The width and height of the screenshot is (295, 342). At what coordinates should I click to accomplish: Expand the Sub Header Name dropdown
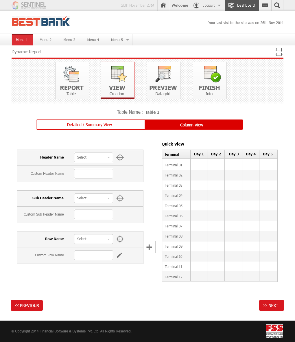pos(93,198)
